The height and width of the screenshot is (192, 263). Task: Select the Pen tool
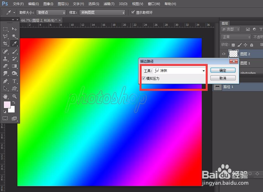5,81
